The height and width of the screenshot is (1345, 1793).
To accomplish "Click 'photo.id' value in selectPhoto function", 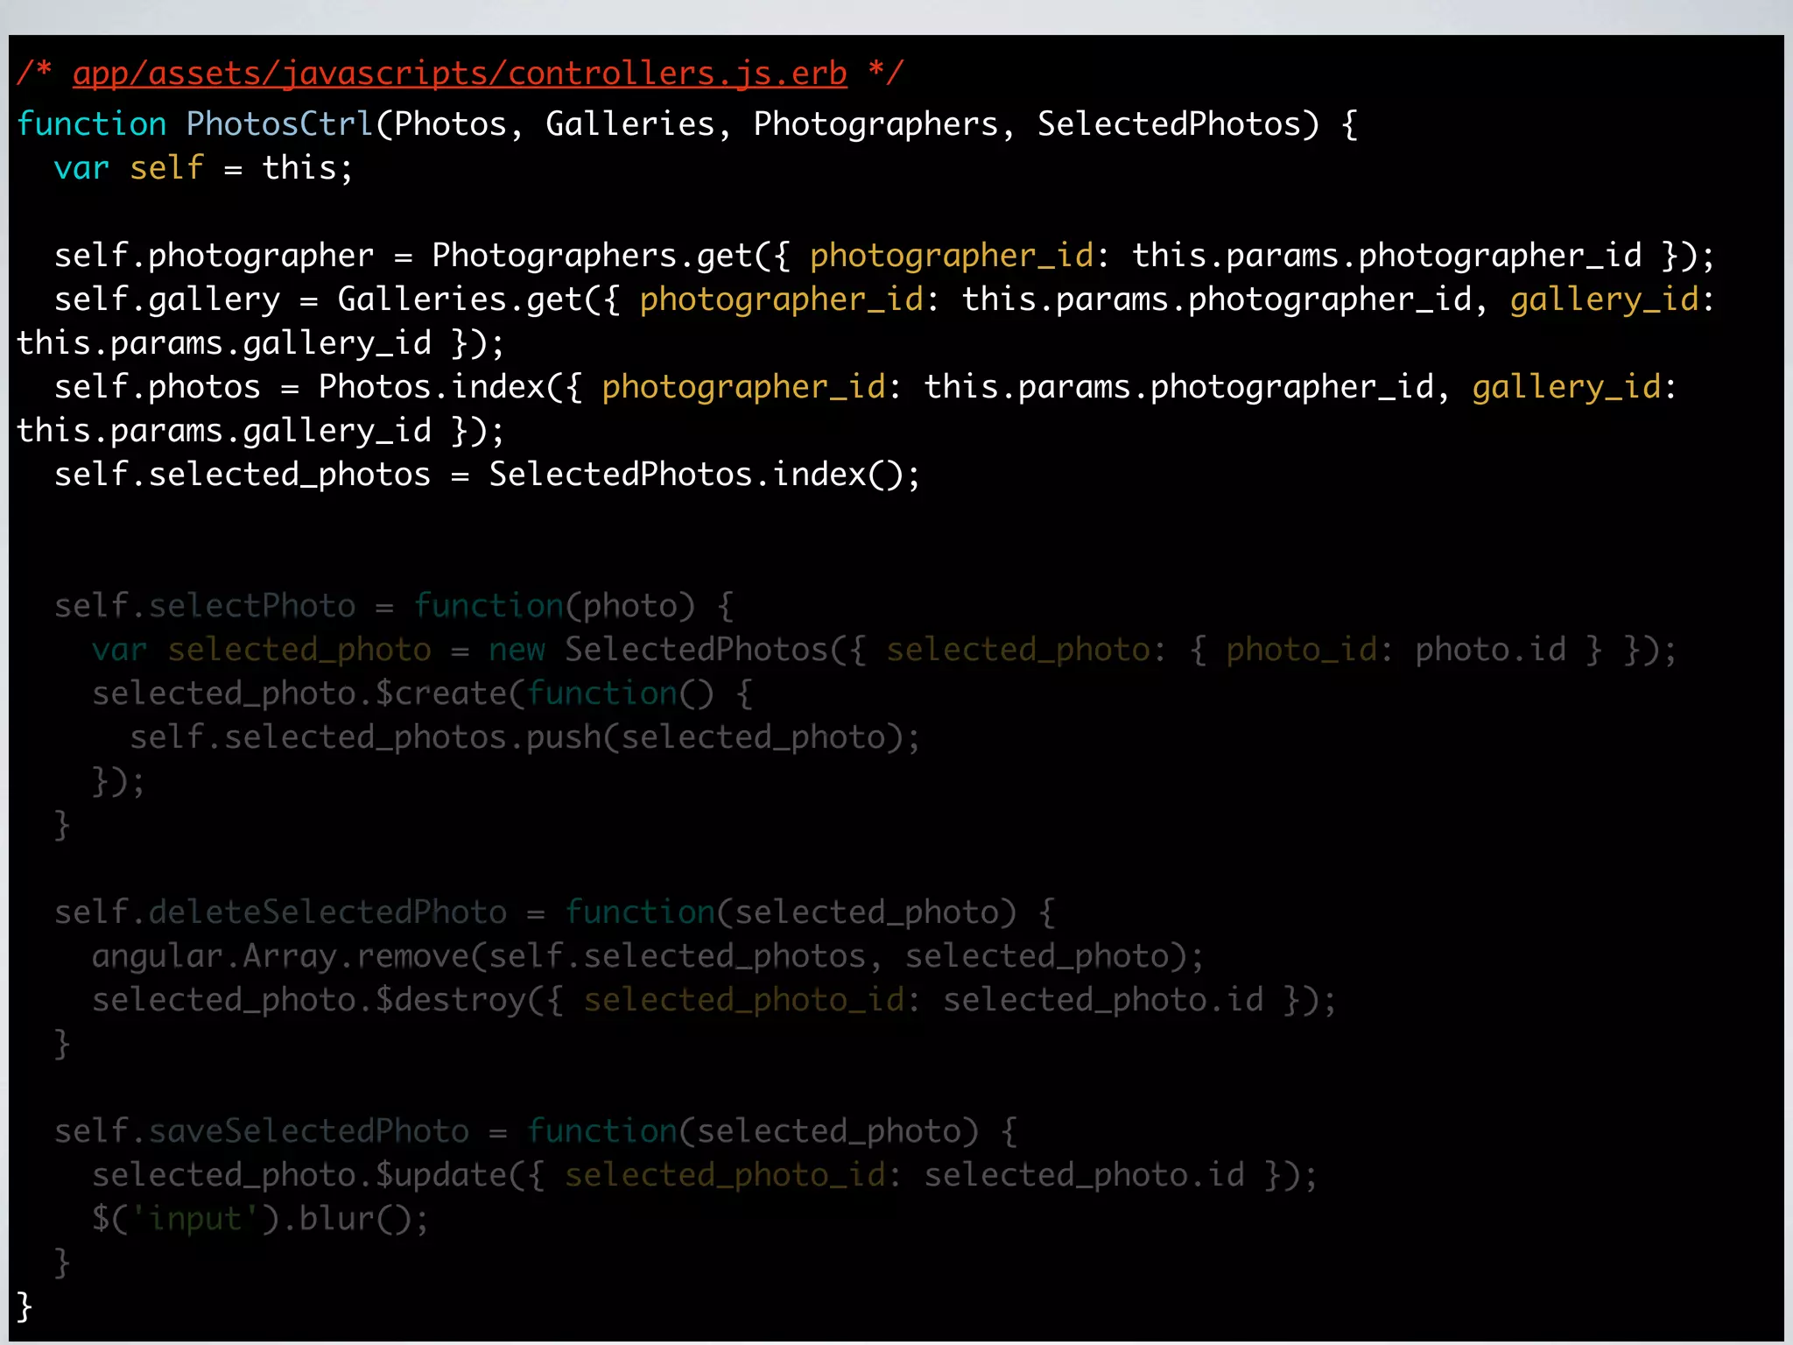I will tap(1490, 650).
